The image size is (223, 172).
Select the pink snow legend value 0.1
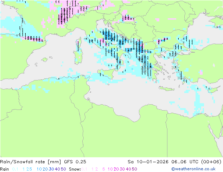click(84, 169)
